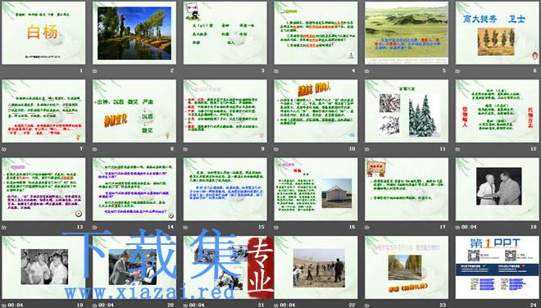Click the animation star icon below slide 6
This screenshot has height=308, width=541.
pos(457,71)
